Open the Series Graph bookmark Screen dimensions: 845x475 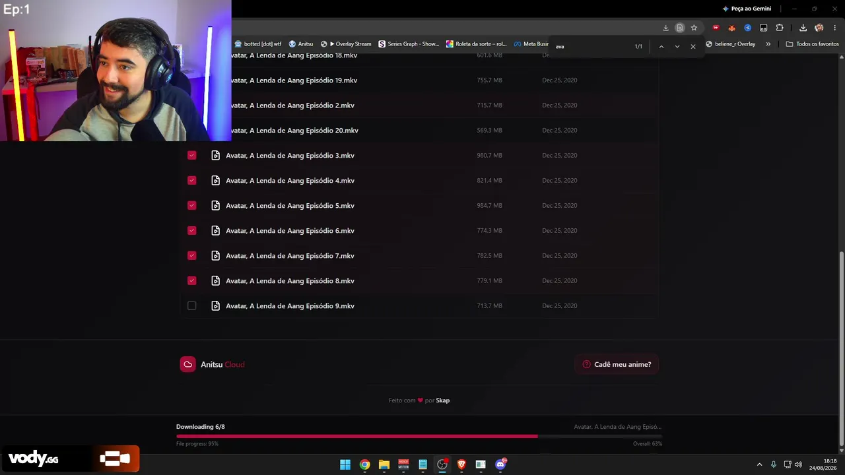(409, 44)
